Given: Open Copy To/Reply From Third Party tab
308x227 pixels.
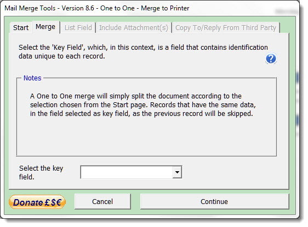Looking at the screenshot, I should (x=226, y=28).
